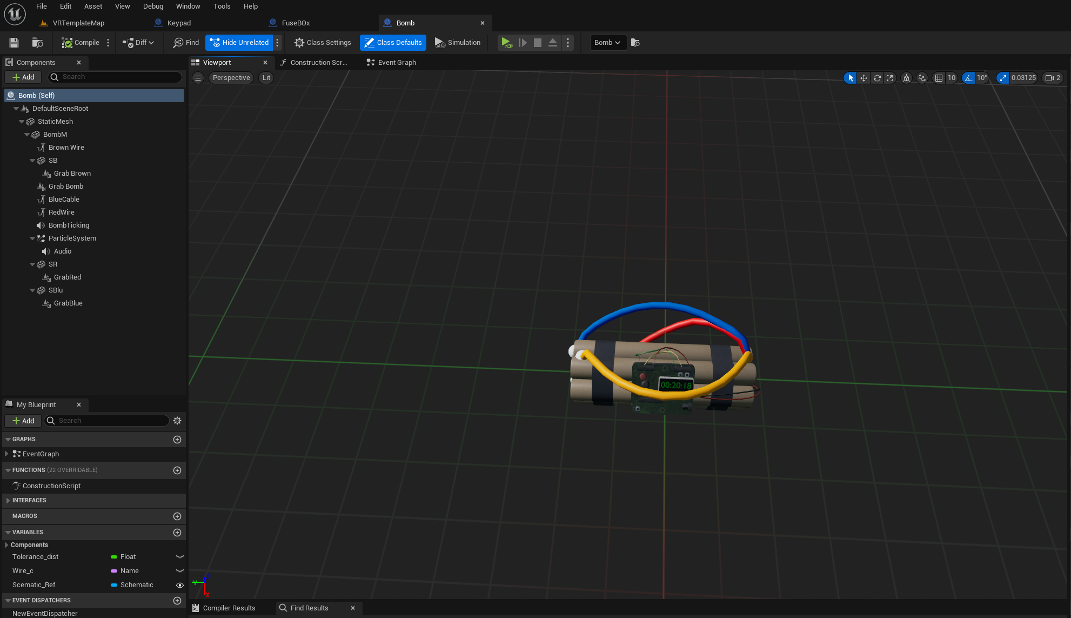Open viewport options hamburger menu
Screen dimensions: 1071x618
tap(198, 78)
